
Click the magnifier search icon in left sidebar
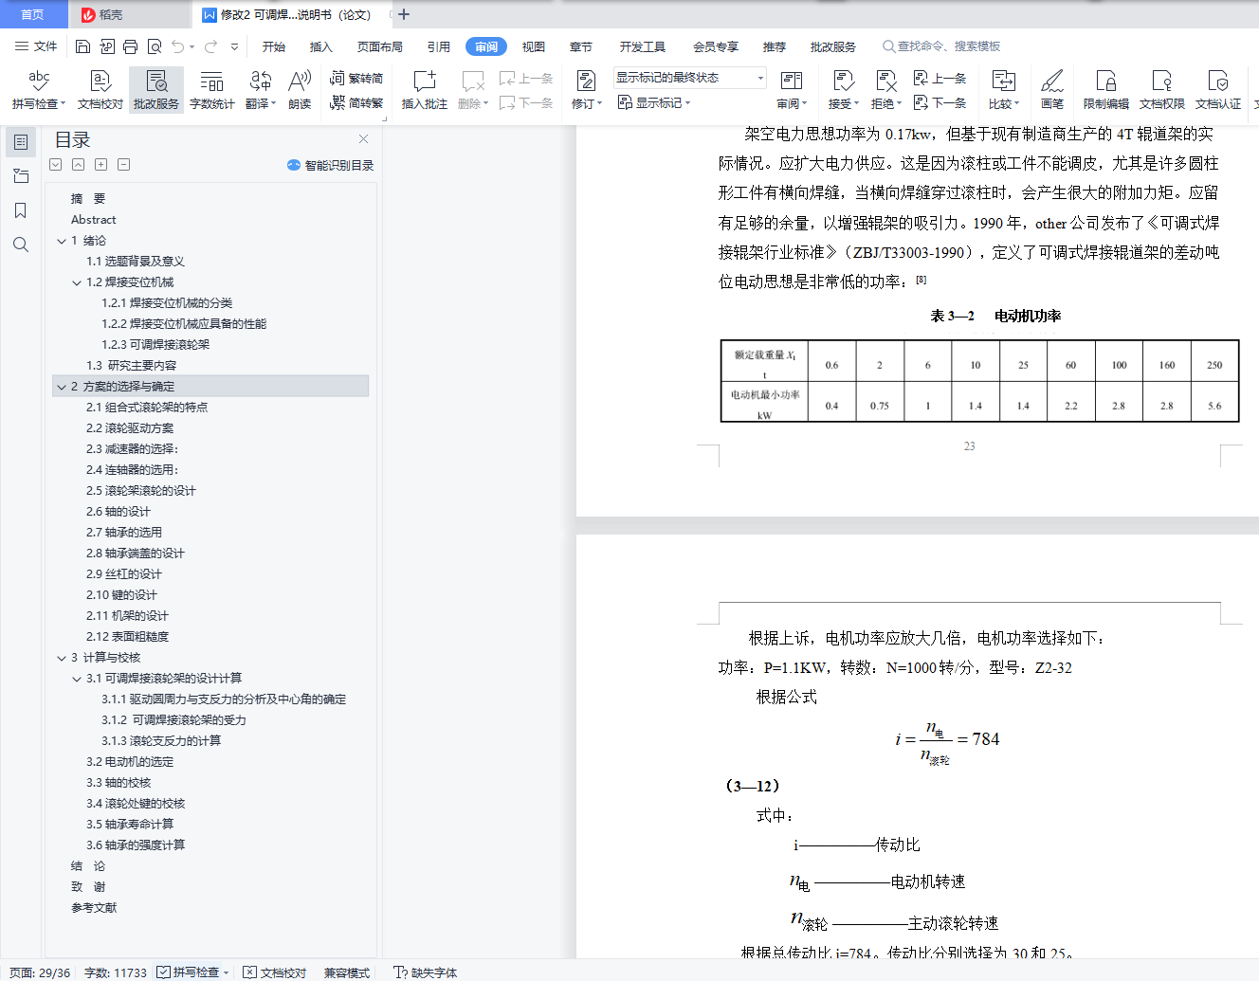click(x=21, y=245)
